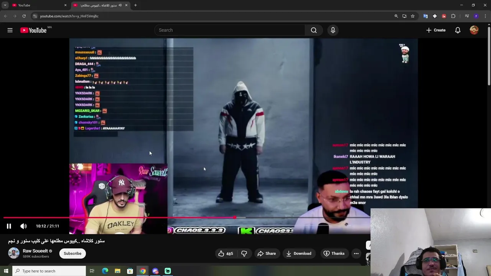Open the green app icon on taskbar
The height and width of the screenshot is (276, 491).
(x=168, y=271)
